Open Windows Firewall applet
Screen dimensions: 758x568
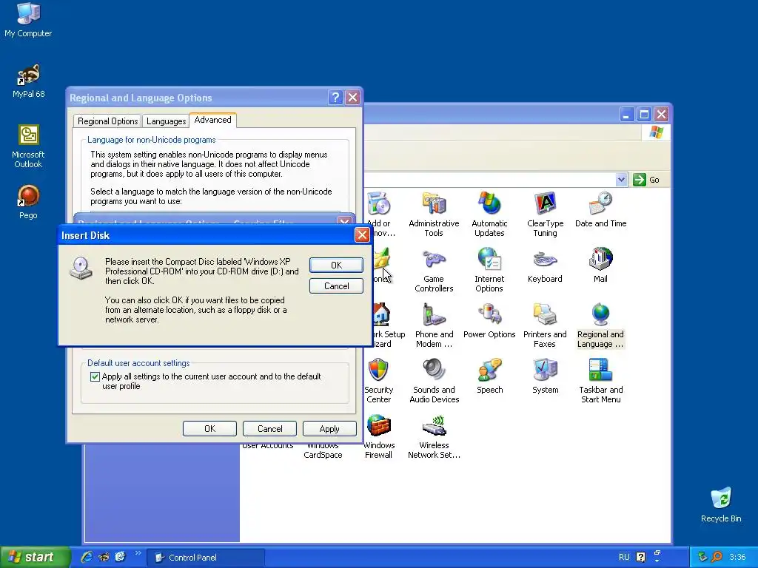click(x=378, y=436)
